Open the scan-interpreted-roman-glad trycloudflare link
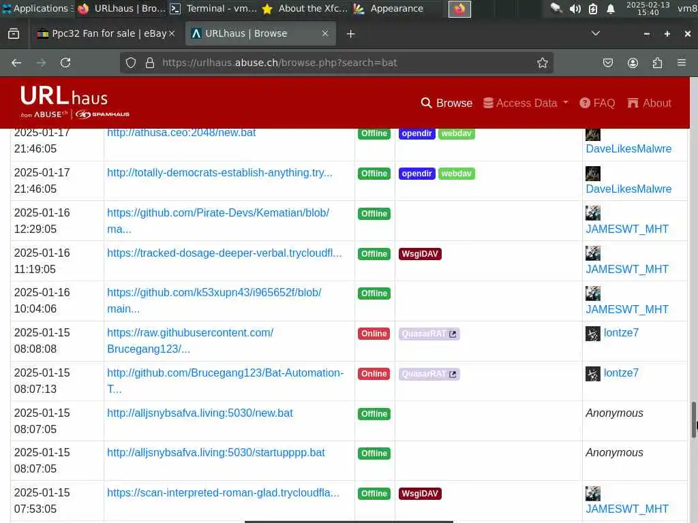The width and height of the screenshot is (698, 523). coord(223,492)
